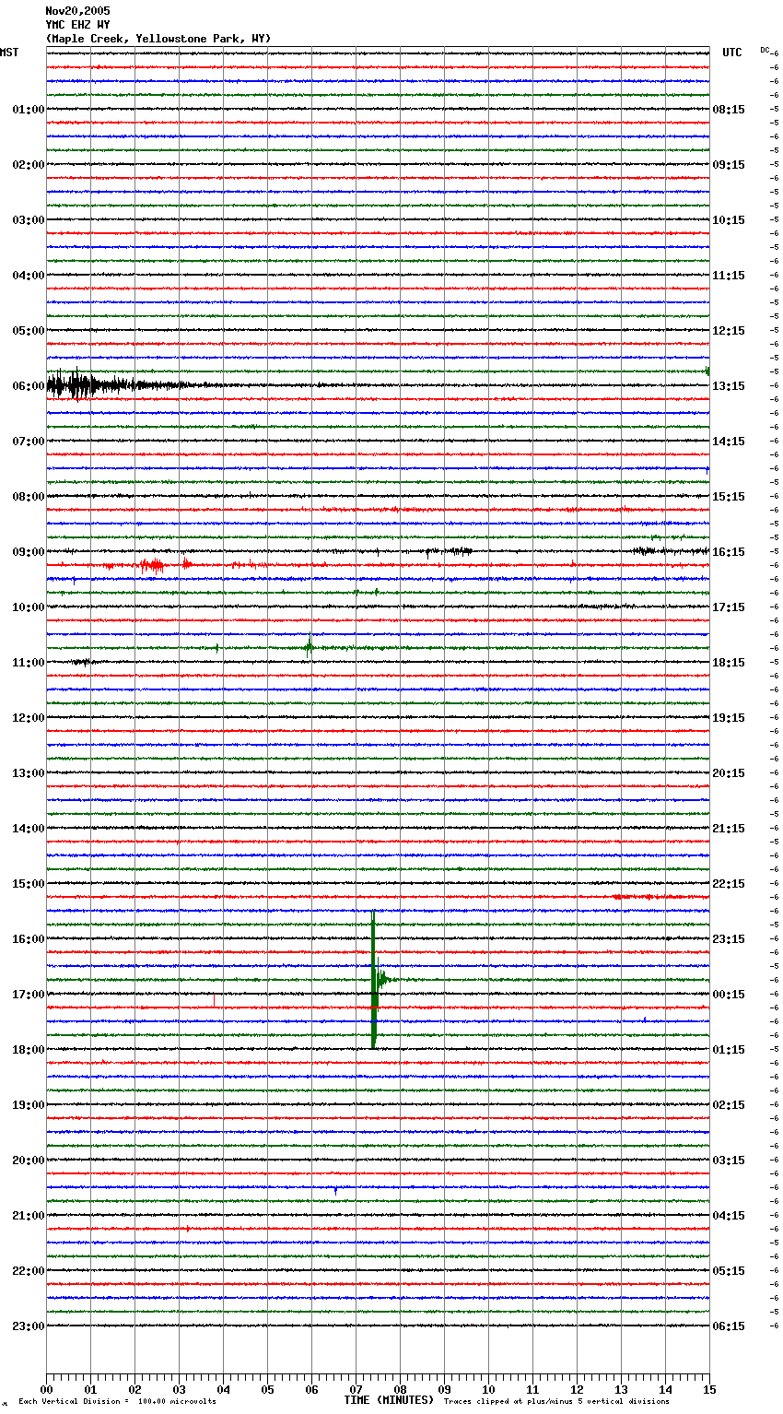Select the 01:00 MST row label

tap(29, 110)
